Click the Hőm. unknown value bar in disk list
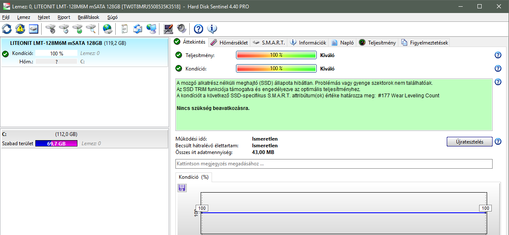 [56, 61]
